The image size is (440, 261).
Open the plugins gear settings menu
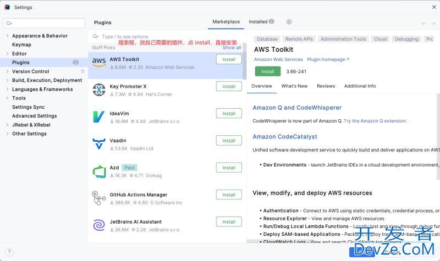[289, 21]
